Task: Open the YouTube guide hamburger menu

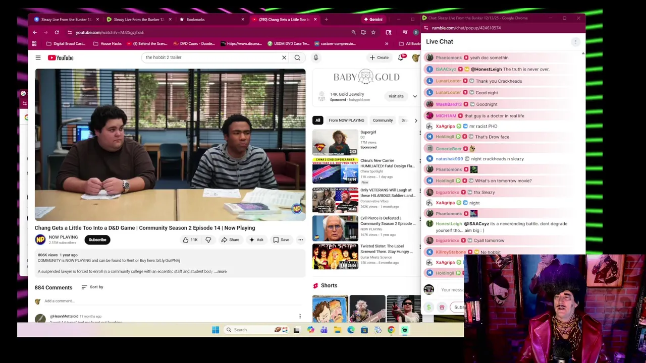Action: coord(38,57)
